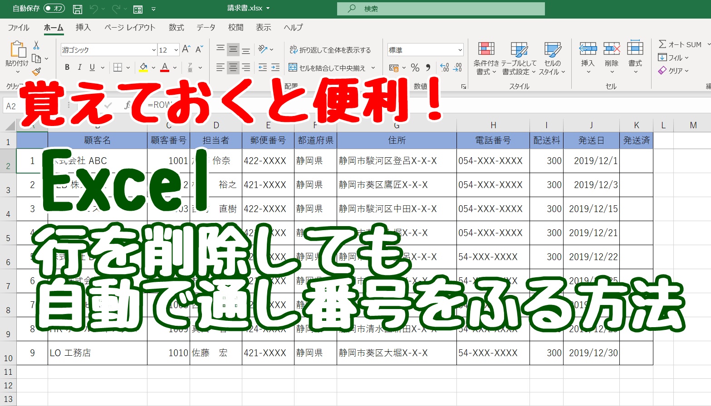Select row 11 header
The image size is (711, 406).
(8, 372)
